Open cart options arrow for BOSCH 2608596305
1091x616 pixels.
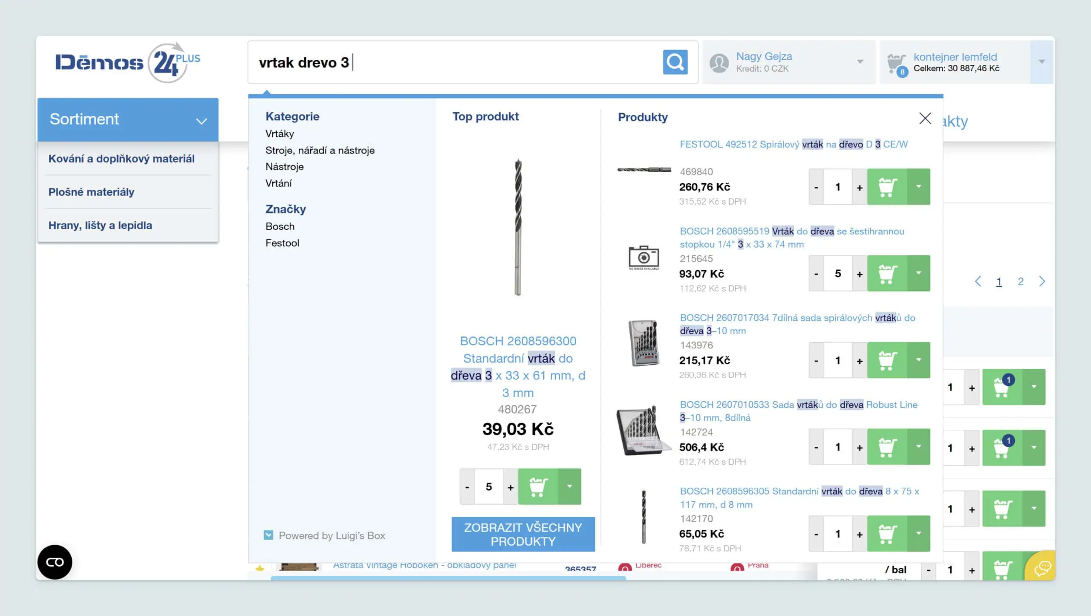918,534
